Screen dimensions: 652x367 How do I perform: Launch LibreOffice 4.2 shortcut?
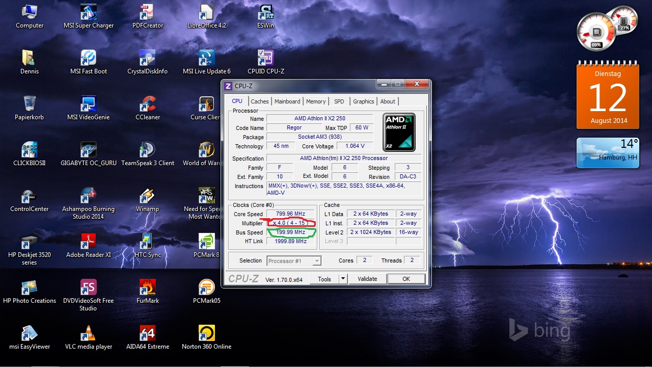[x=206, y=16]
